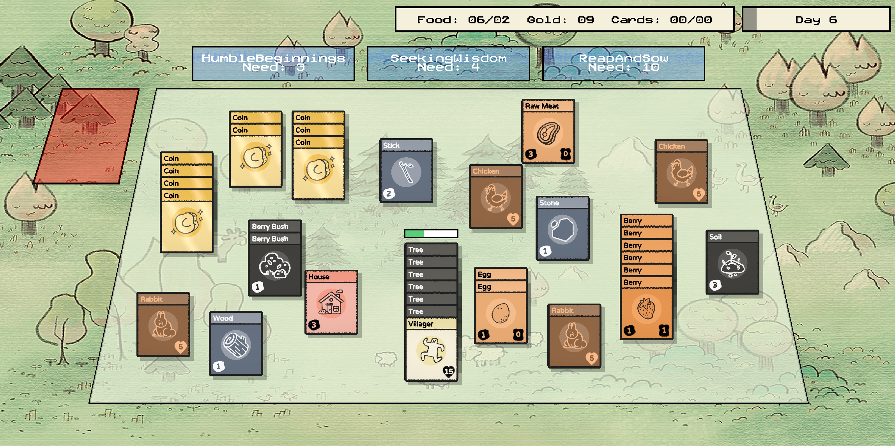Viewport: 895px width, 446px height.
Task: Click the Wood value badge 1
Action: pos(218,366)
